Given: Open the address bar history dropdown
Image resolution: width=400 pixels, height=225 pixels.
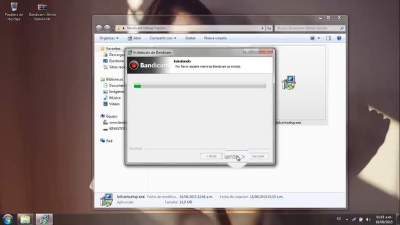Looking at the screenshot, I should pyautogui.click(x=262, y=28).
